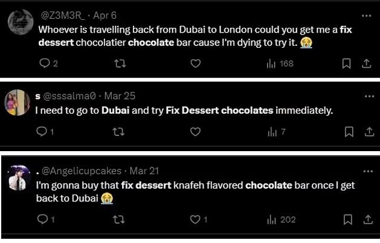Reply to the @Angelicupcakes tweet

41,219
